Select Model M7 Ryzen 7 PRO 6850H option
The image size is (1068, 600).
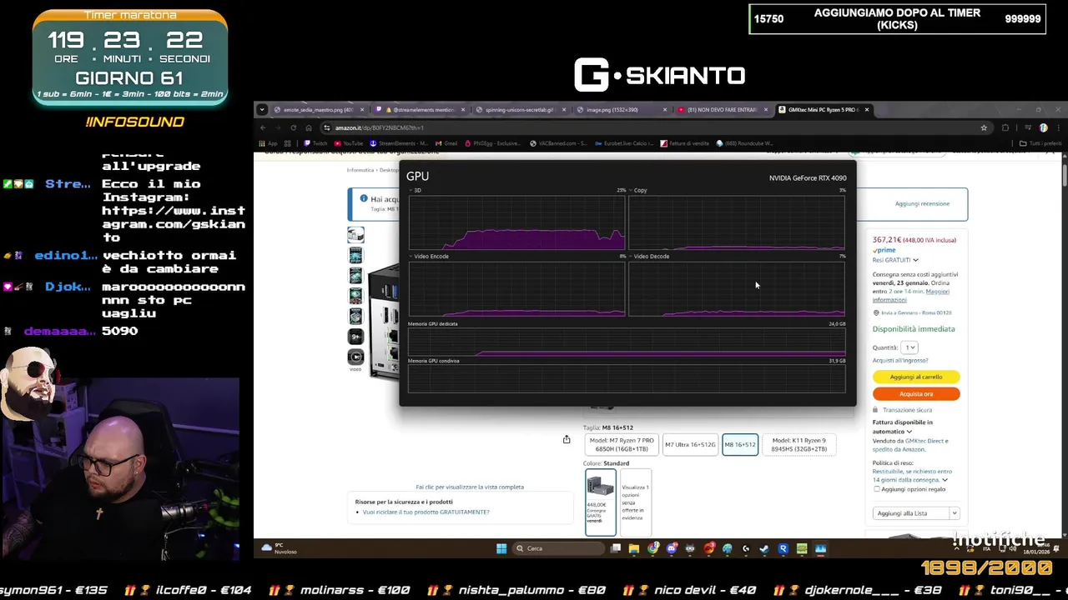pyautogui.click(x=622, y=445)
